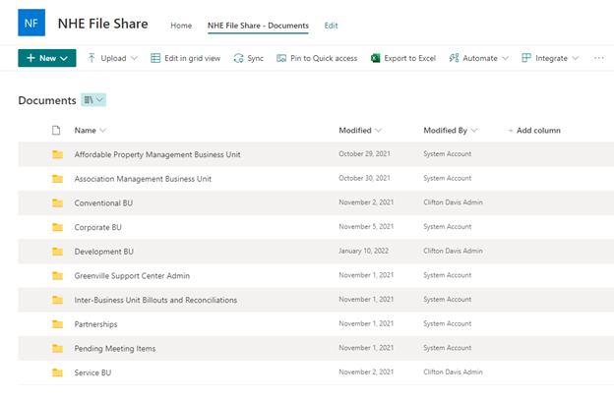Open the Pending Meeting Items folder
The image size is (614, 398).
[115, 348]
